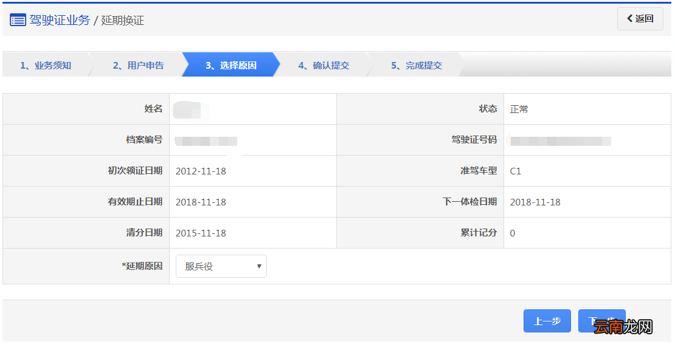Click the *延期原因 label
The width and height of the screenshot is (675, 344).
142,266
